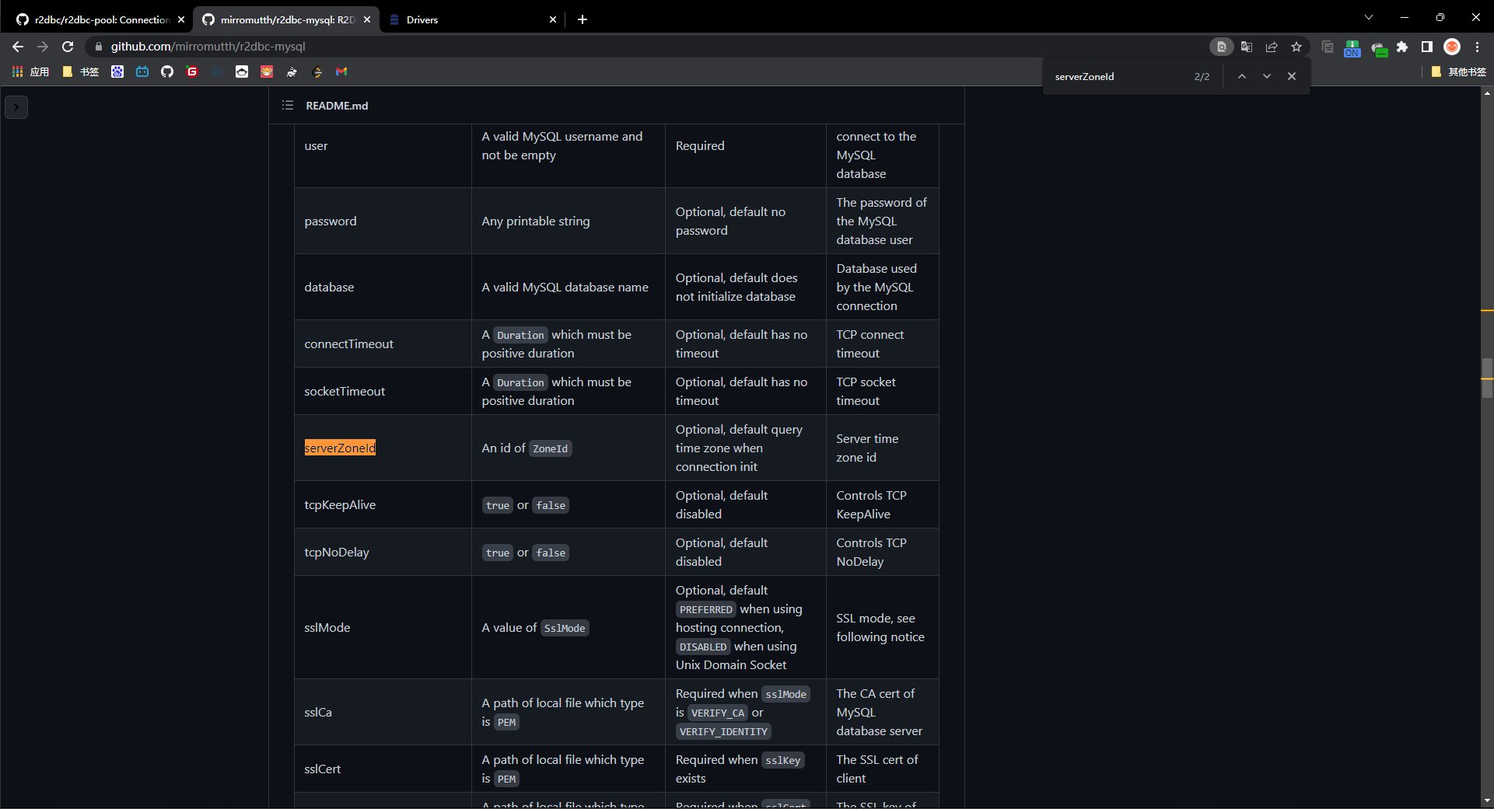Click the GitHub bookmark icon
This screenshot has height=809, width=1494.
click(167, 71)
